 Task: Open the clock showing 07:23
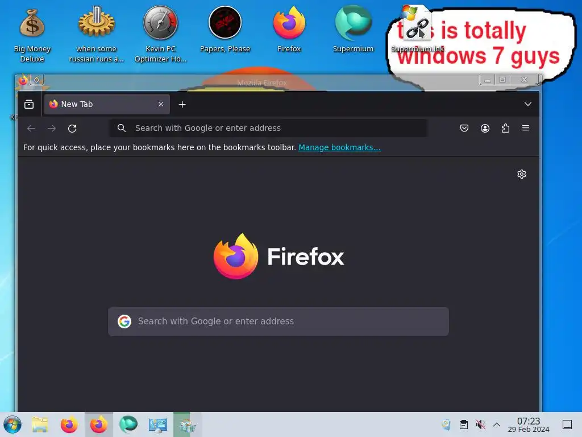[x=529, y=424]
